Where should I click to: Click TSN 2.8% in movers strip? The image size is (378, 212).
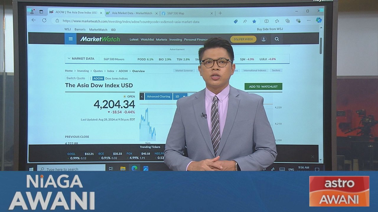click(183, 59)
